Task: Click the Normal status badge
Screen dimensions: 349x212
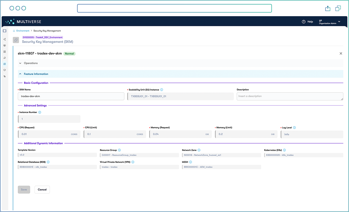Action: click(69, 54)
